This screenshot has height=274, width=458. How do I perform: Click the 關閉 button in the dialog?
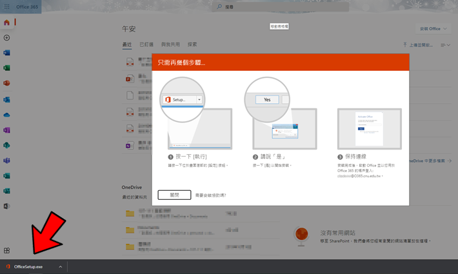pyautogui.click(x=174, y=195)
